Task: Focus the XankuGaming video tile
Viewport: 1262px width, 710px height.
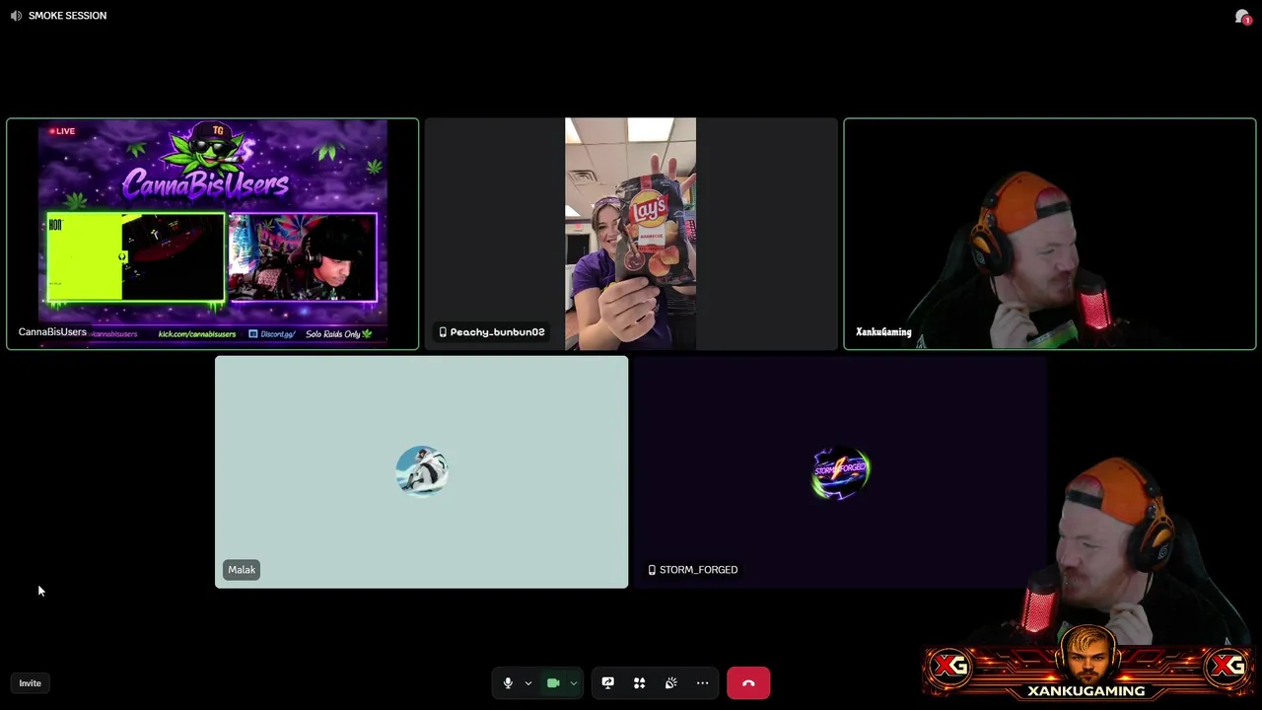Action: coord(1050,234)
